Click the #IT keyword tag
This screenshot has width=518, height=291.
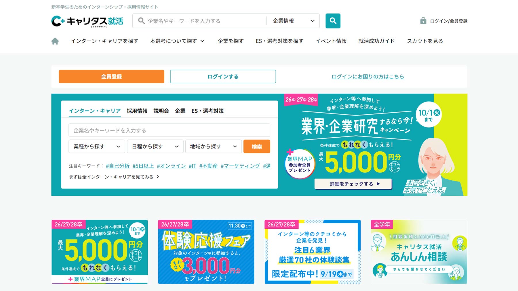193,166
